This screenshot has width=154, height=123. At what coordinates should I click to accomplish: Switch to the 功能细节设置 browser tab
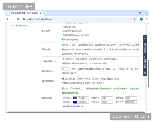26,13
